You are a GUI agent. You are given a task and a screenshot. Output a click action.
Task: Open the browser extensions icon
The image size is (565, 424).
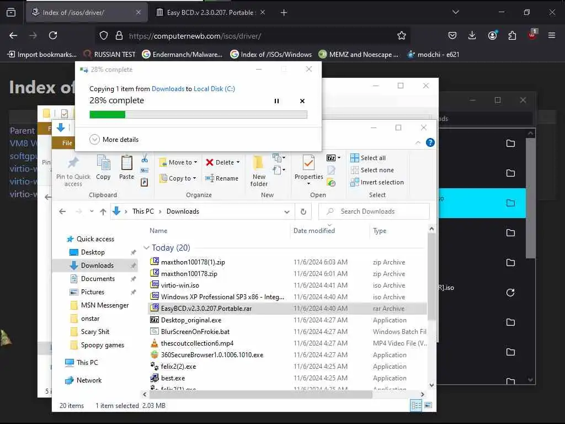[512, 35]
